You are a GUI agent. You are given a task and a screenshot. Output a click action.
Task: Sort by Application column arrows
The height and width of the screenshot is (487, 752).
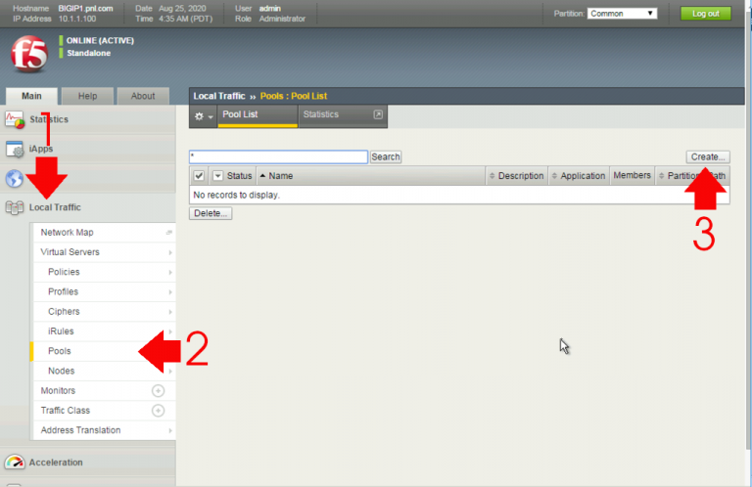tap(554, 176)
